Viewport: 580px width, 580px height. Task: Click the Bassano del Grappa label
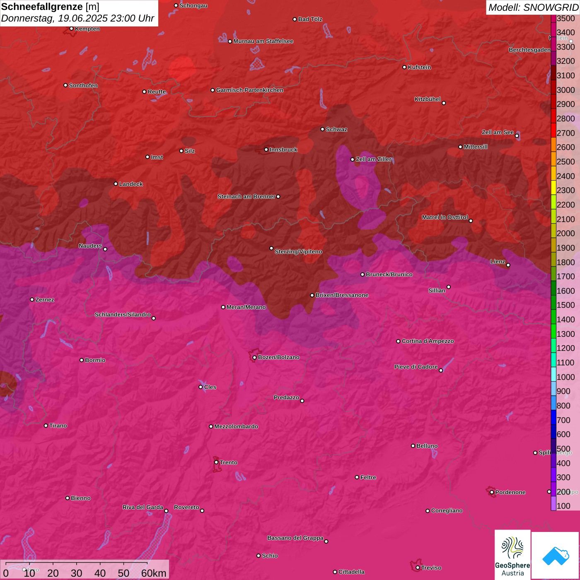click(295, 538)
